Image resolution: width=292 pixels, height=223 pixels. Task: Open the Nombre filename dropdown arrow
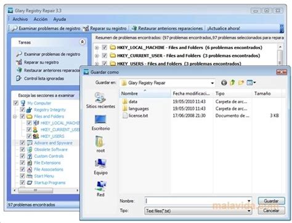[249, 201]
